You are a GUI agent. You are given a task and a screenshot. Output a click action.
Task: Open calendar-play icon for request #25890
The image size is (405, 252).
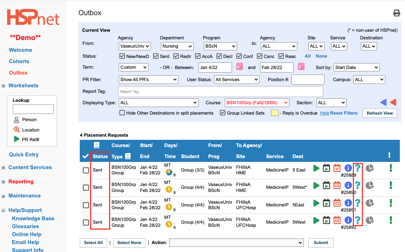[x=327, y=185]
